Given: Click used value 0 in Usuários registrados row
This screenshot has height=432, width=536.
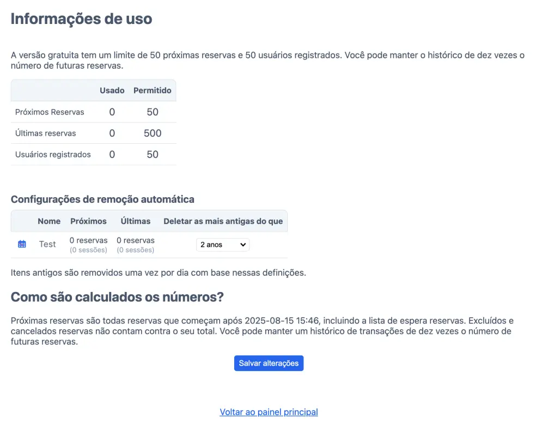Looking at the screenshot, I should coord(112,155).
